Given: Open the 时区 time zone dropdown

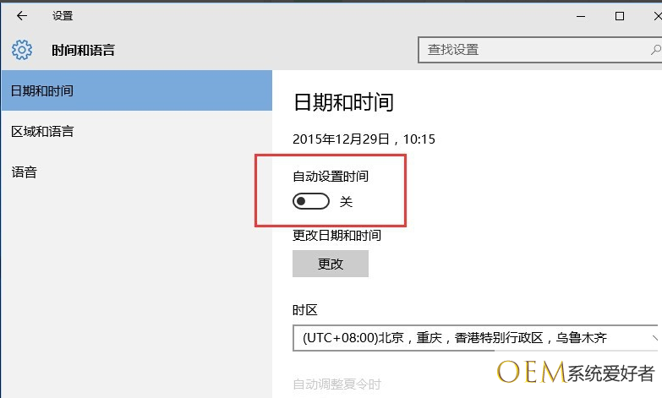Looking at the screenshot, I should [x=473, y=339].
